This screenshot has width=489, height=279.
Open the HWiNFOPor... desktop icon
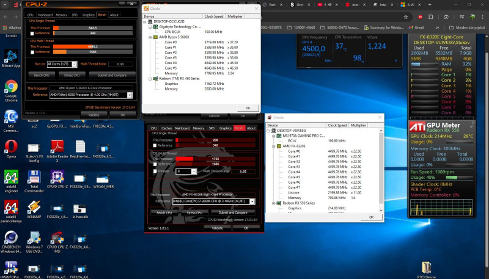[11, 270]
